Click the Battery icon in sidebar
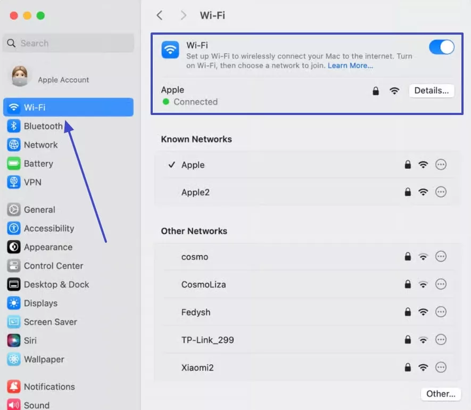Screen dimensions: 471x410 14,163
